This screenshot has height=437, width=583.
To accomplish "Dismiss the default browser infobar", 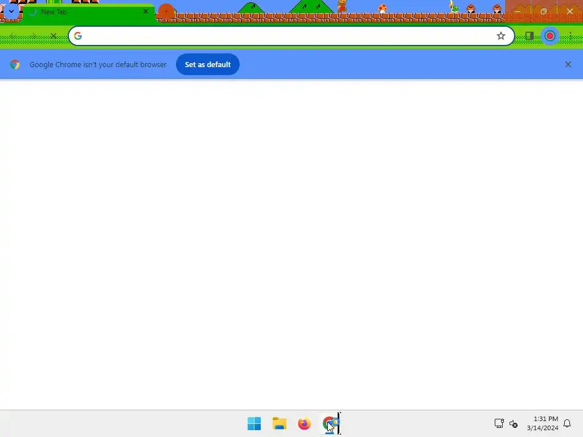I will coord(568,64).
